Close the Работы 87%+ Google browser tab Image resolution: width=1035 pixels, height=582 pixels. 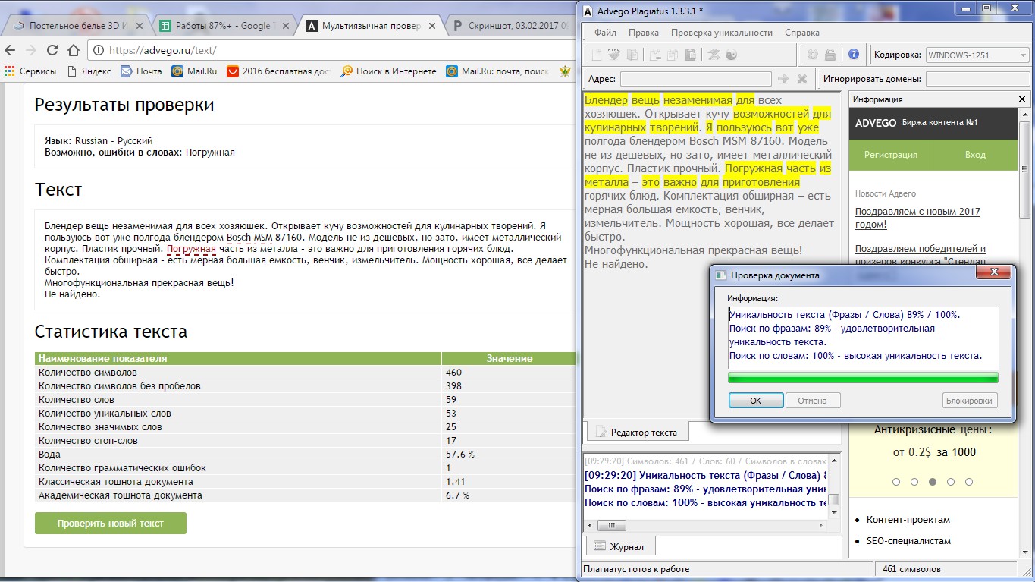286,26
